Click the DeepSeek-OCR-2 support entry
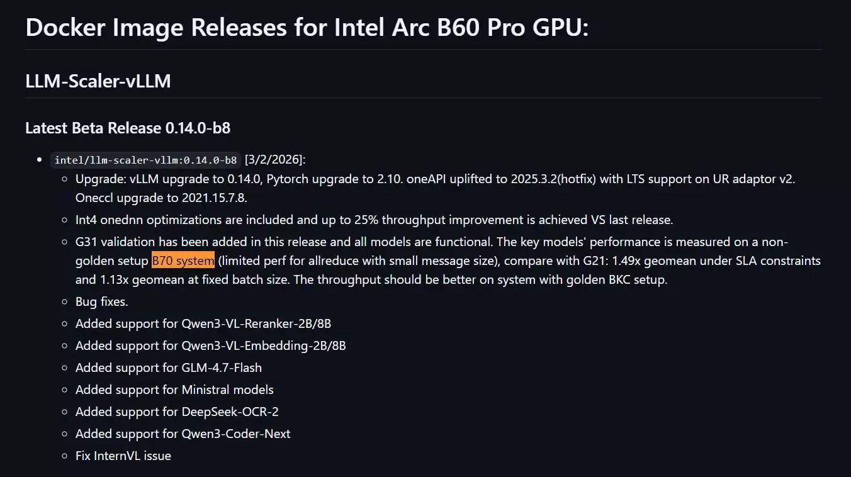 [177, 412]
